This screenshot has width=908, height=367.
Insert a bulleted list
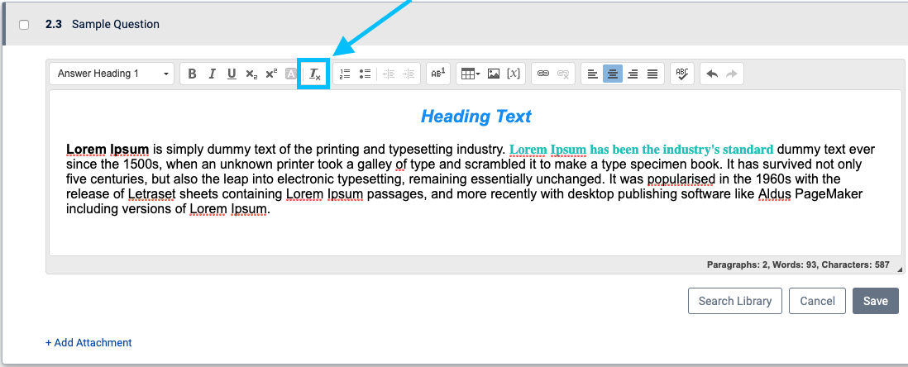pos(365,74)
